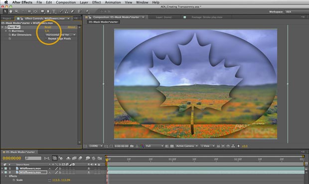Collapse layer 2 Wildflowers.mov triangle
The height and width of the screenshot is (184, 309).
point(2,172)
